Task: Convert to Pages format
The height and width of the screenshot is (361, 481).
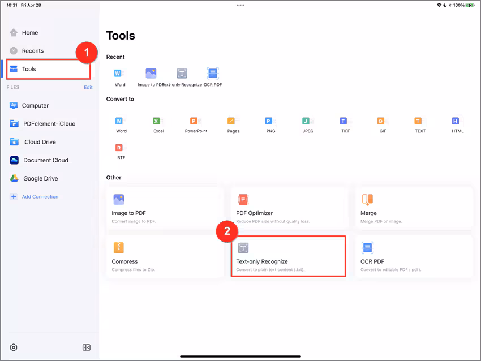Action: pyautogui.click(x=233, y=124)
